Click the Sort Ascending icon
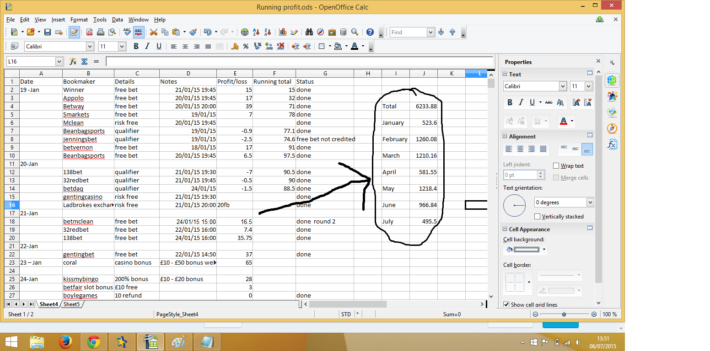This screenshot has width=710, height=351. pyautogui.click(x=256, y=32)
